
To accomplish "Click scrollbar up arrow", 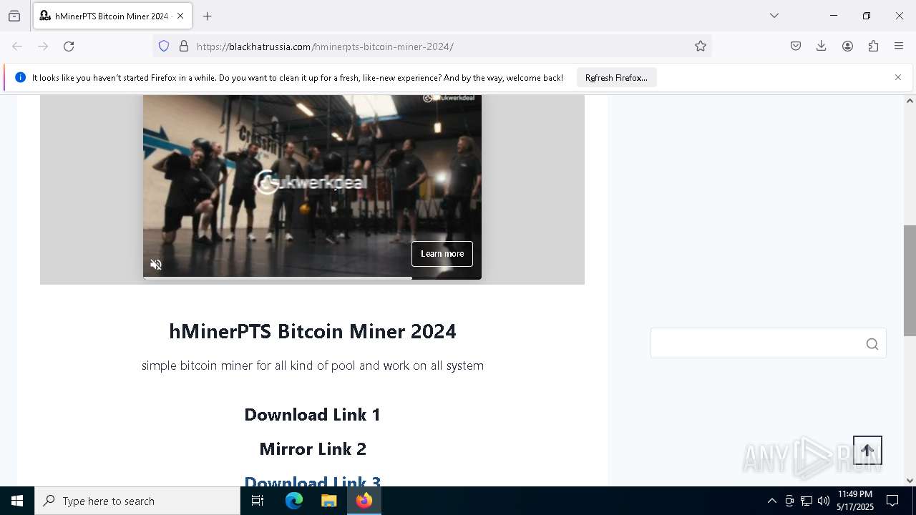I will (x=910, y=101).
